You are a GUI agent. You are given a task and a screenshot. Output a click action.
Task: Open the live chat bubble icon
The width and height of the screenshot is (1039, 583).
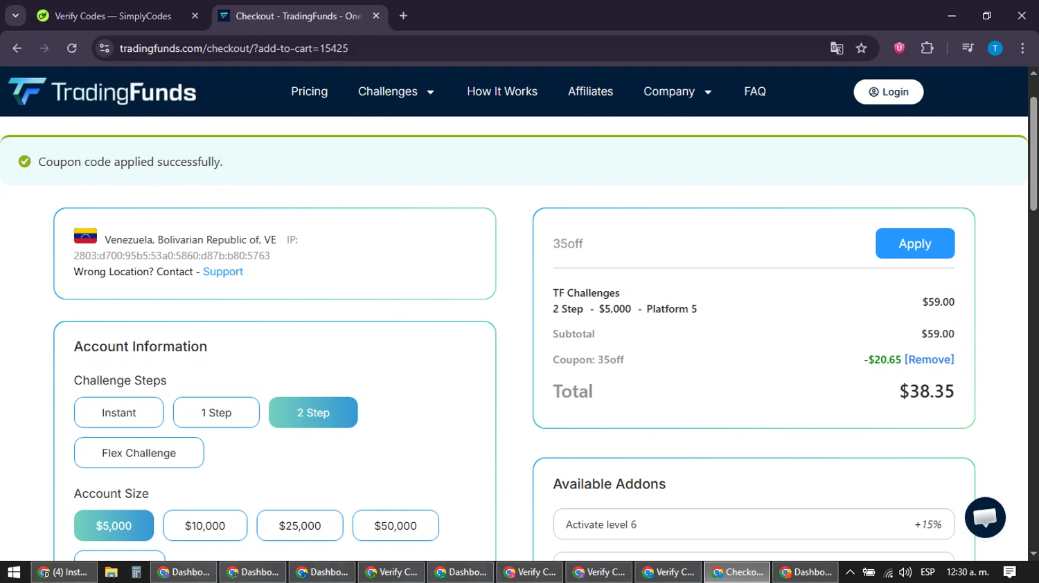click(x=985, y=517)
